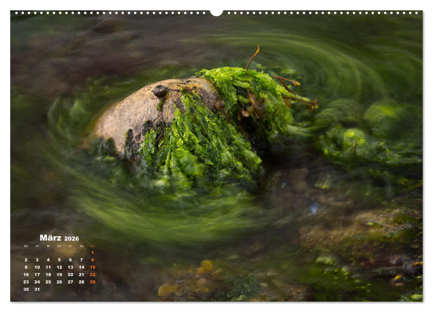Click the orange-highlighted date 8

(92, 260)
